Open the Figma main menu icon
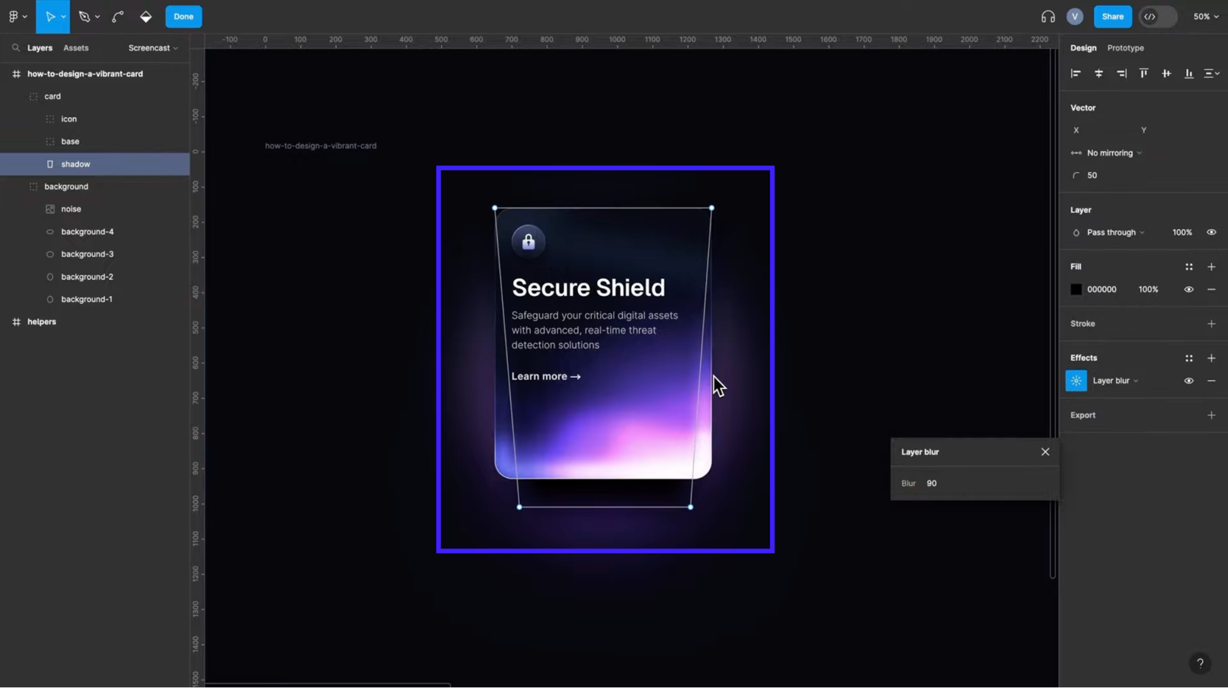Image resolution: width=1228 pixels, height=688 pixels. tap(14, 17)
